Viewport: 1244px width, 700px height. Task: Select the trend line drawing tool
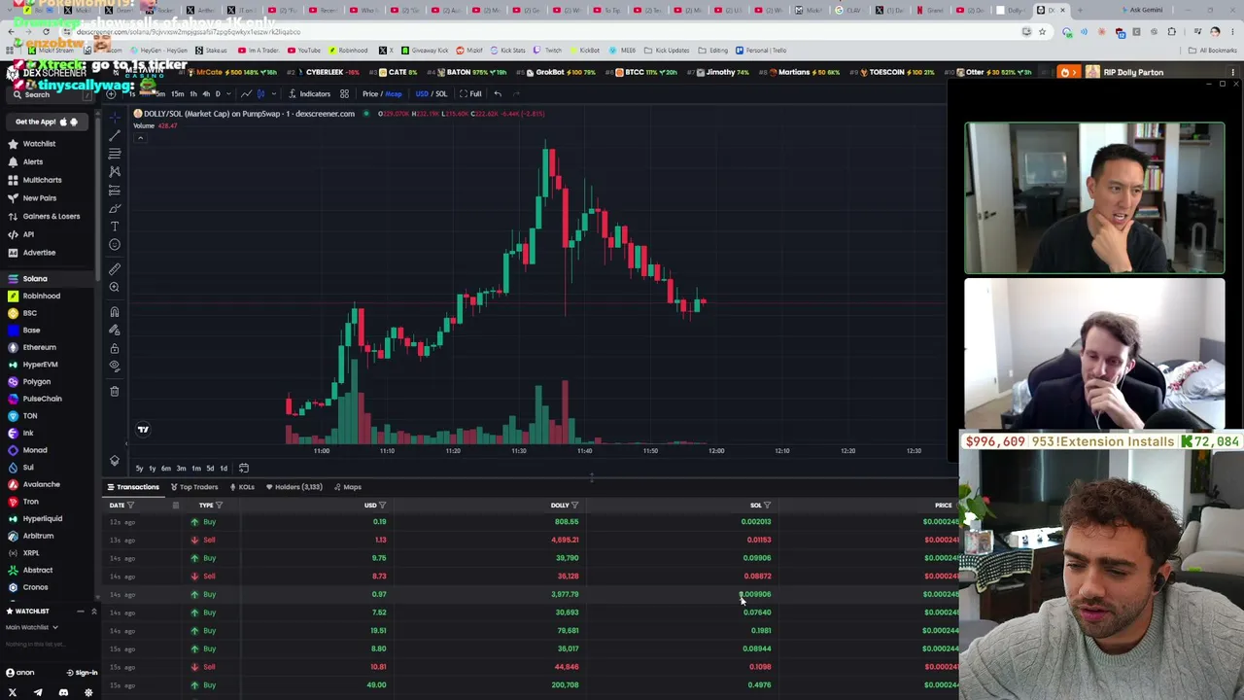tap(115, 135)
